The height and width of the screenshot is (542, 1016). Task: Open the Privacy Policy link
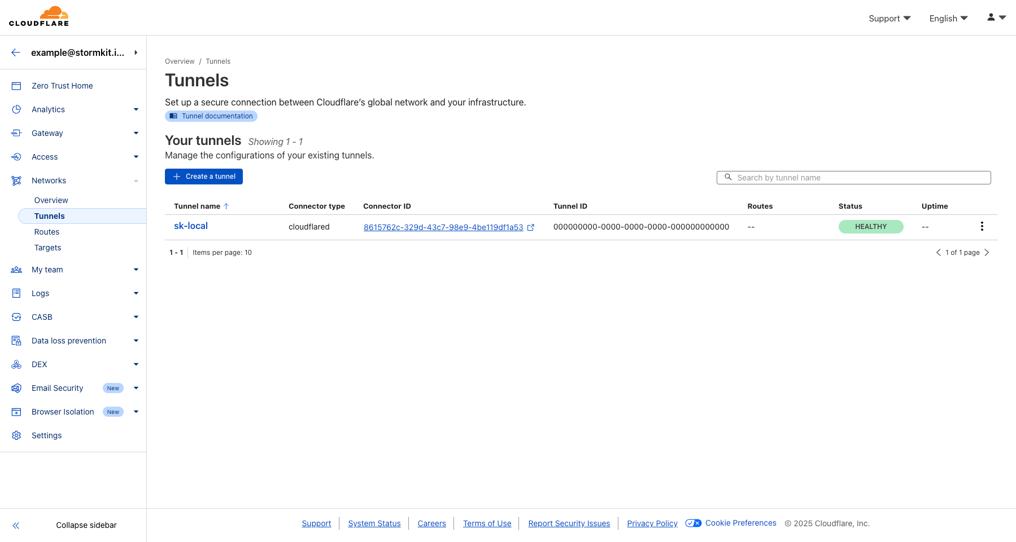(x=652, y=523)
